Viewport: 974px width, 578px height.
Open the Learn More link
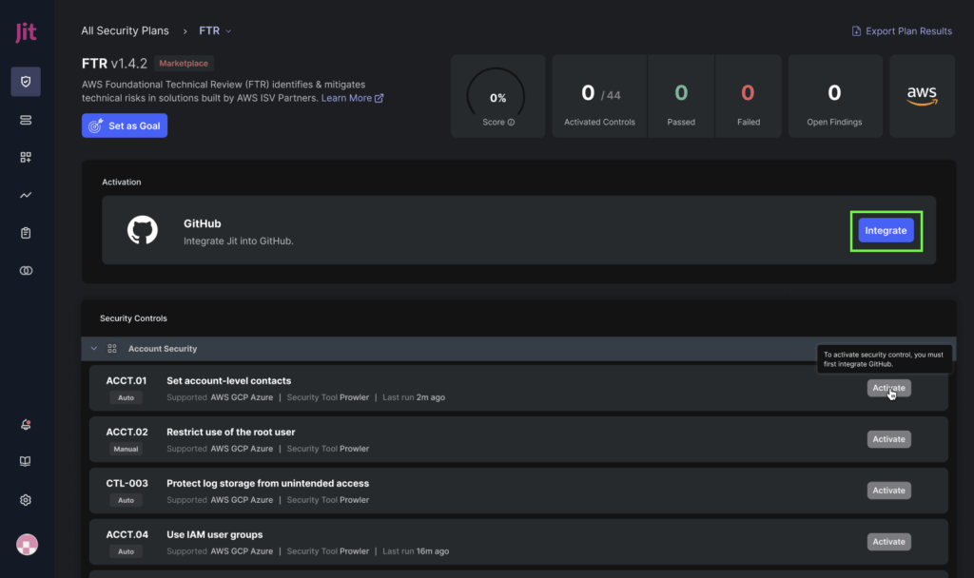pyautogui.click(x=352, y=98)
